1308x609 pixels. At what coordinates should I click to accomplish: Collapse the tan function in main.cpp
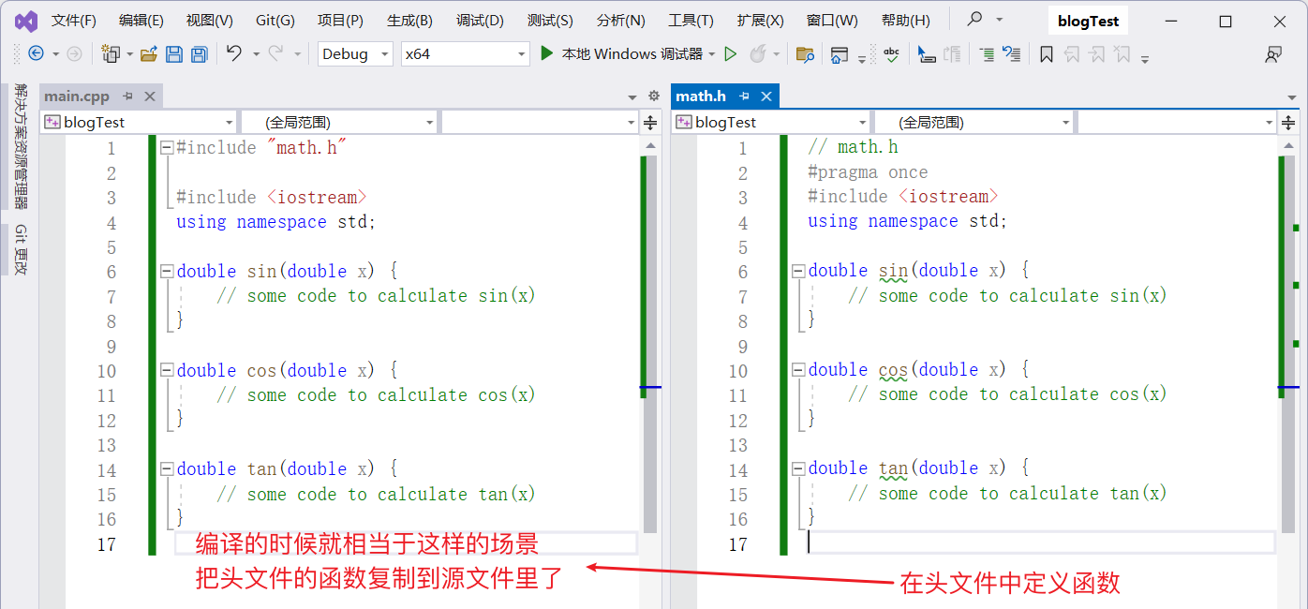pos(167,468)
